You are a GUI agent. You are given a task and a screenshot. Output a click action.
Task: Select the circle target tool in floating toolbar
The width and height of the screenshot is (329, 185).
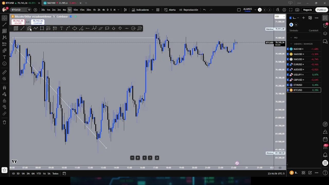133,28
